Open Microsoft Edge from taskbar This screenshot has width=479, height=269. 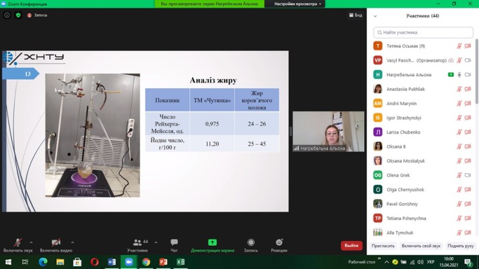point(43,262)
